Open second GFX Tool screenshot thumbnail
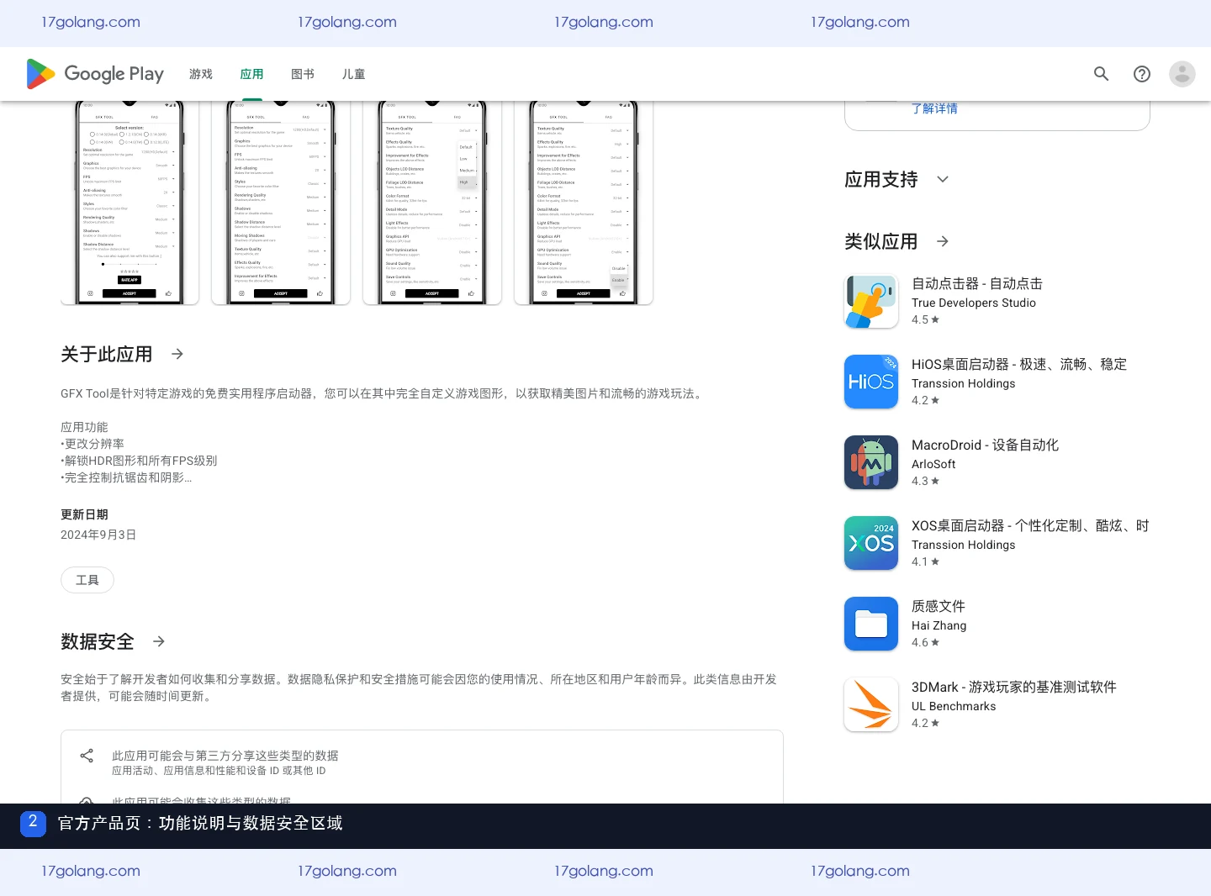This screenshot has width=1211, height=896. 281,203
